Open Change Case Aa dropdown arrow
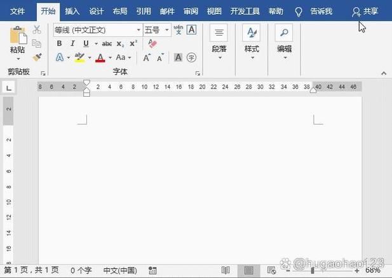 (x=130, y=58)
